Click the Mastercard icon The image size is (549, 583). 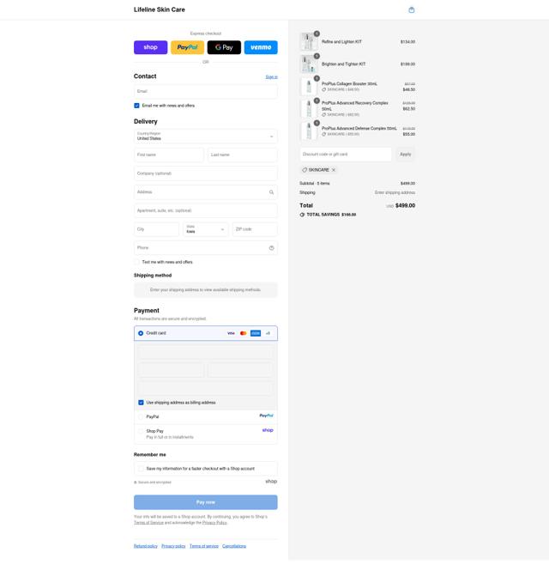coord(244,333)
